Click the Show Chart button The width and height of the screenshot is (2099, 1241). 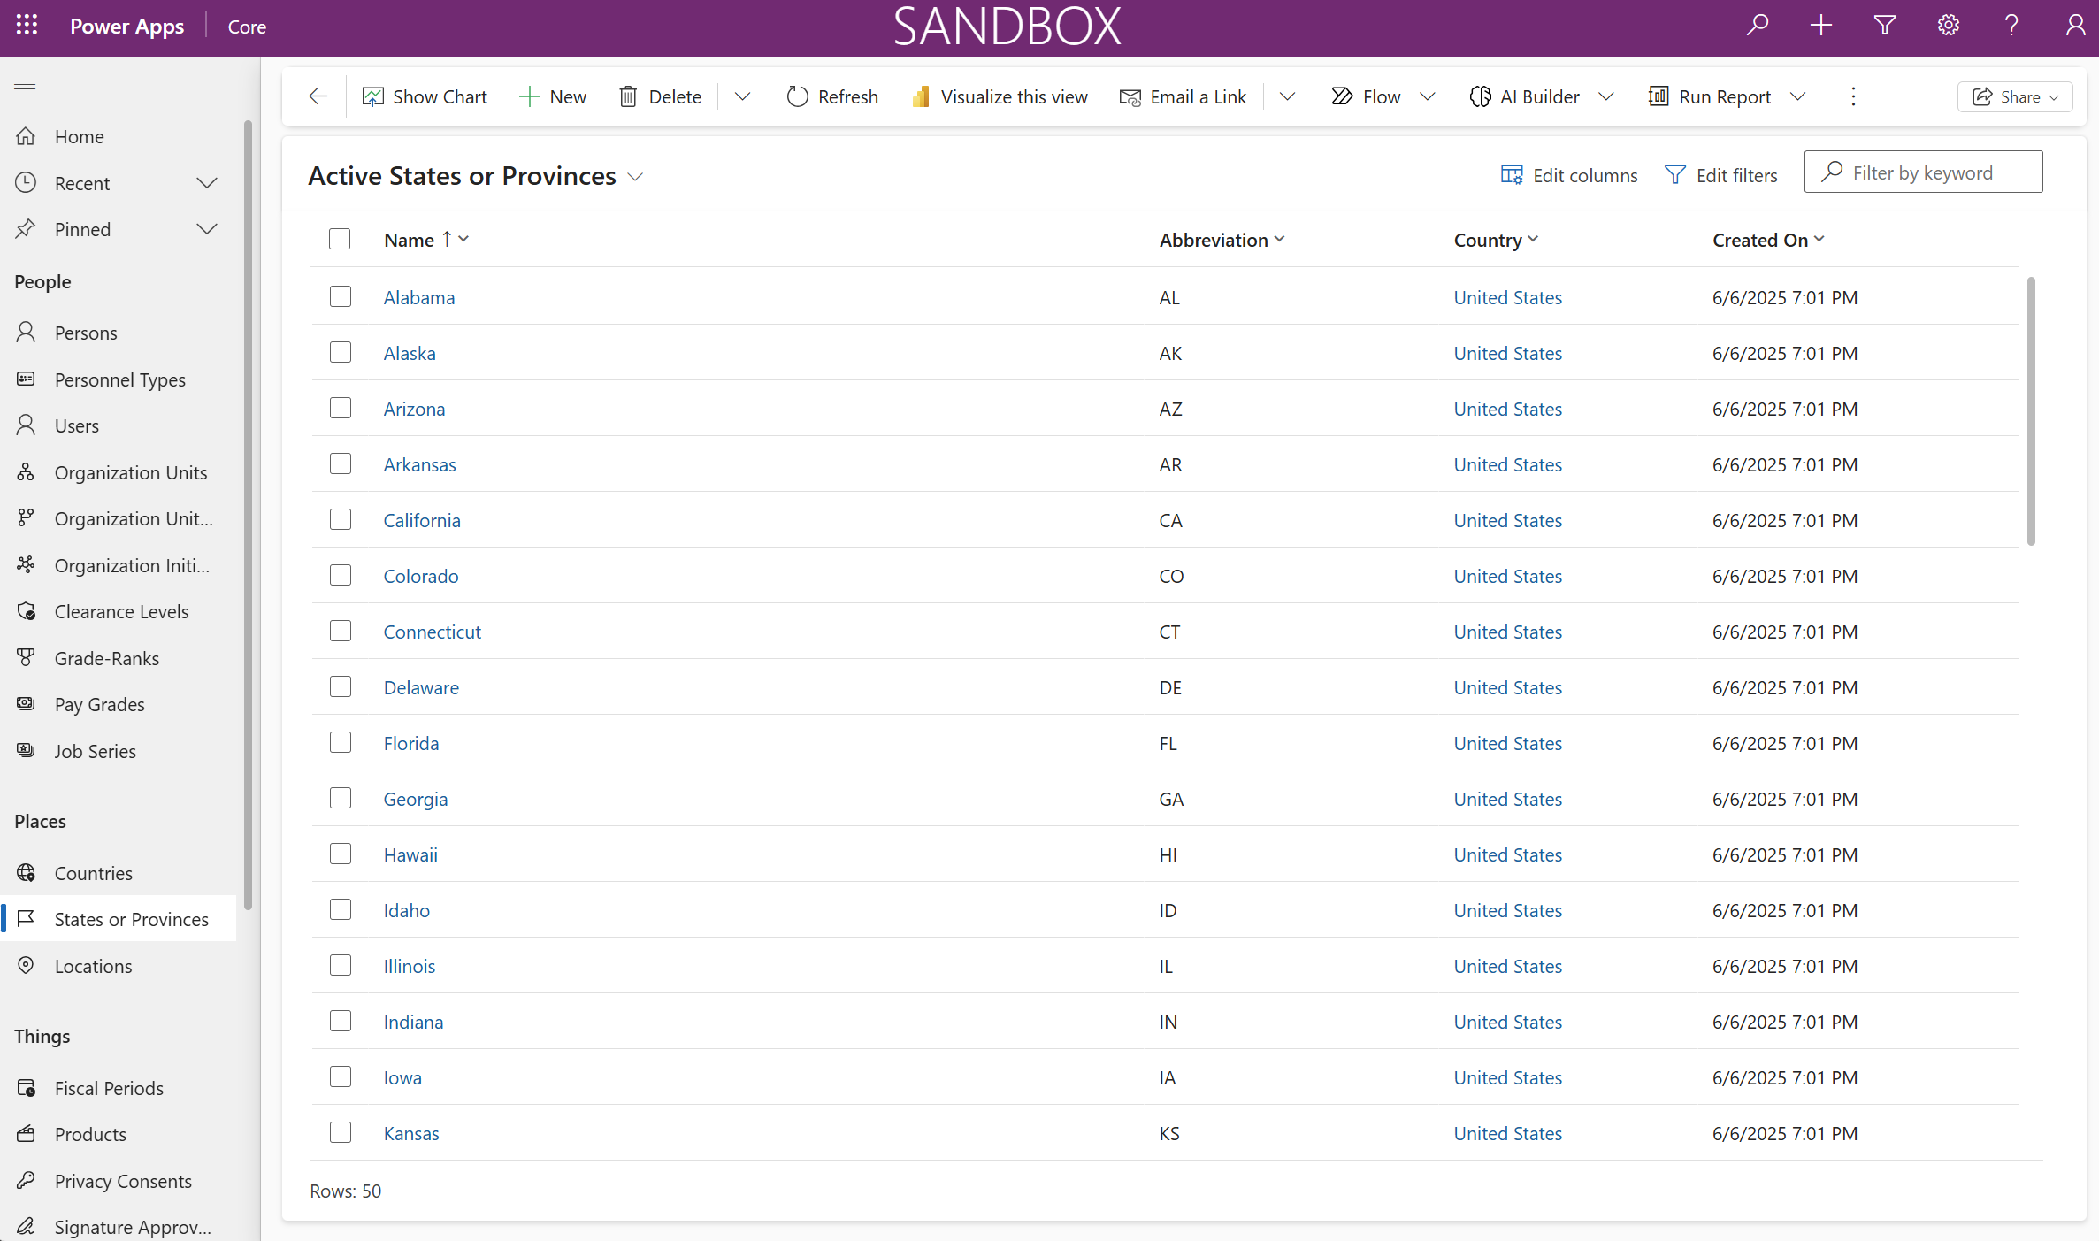[425, 96]
